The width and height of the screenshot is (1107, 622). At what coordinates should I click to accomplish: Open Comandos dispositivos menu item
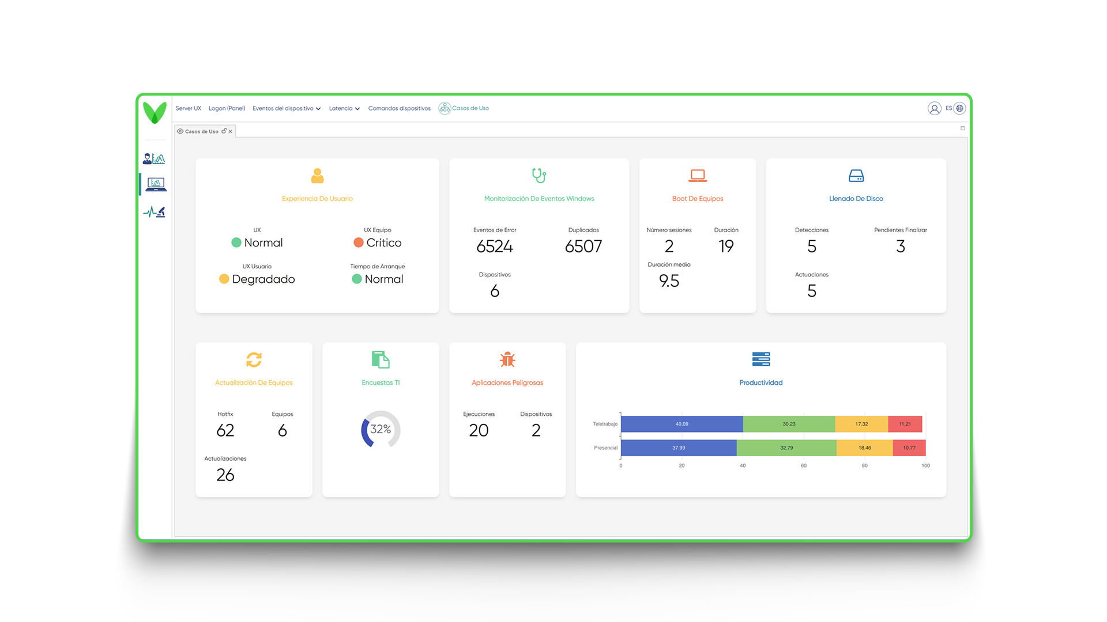pos(400,108)
